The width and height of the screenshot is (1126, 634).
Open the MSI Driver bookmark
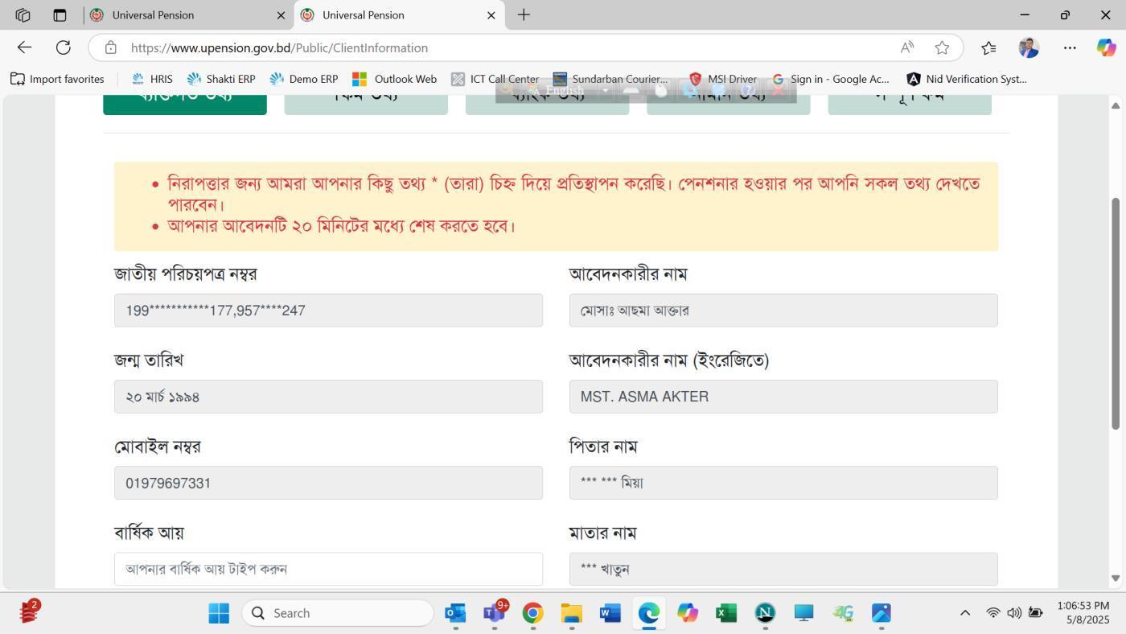click(x=722, y=79)
